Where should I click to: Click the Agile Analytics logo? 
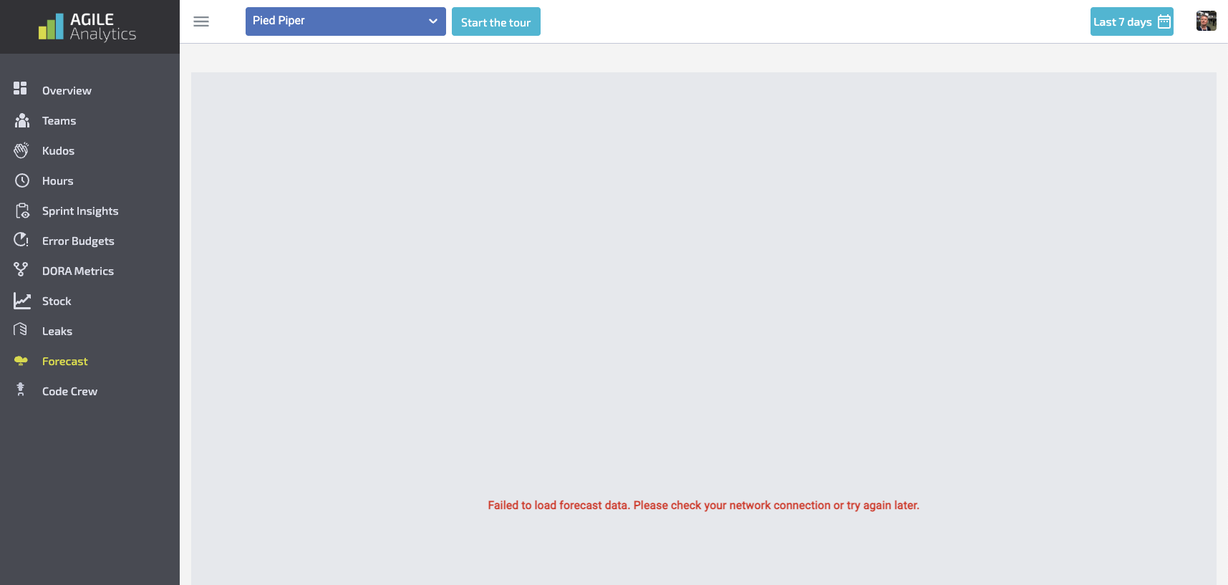point(87,27)
